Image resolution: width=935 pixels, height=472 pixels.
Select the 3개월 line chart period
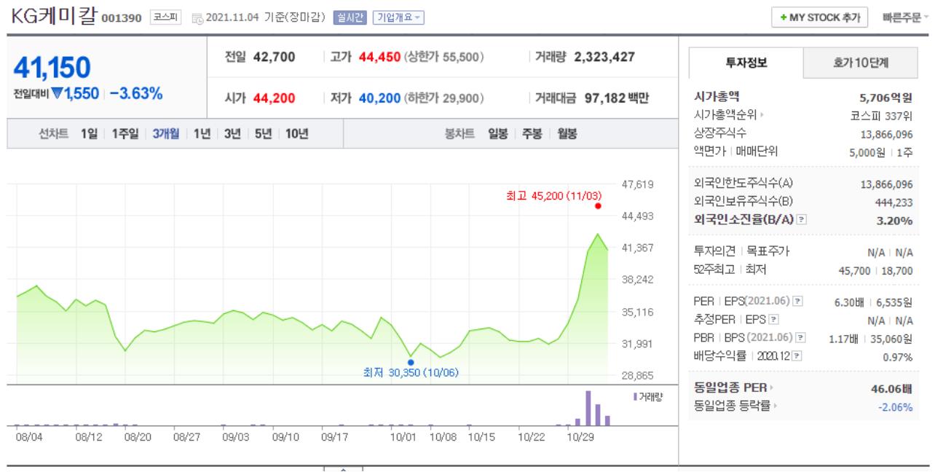click(166, 134)
